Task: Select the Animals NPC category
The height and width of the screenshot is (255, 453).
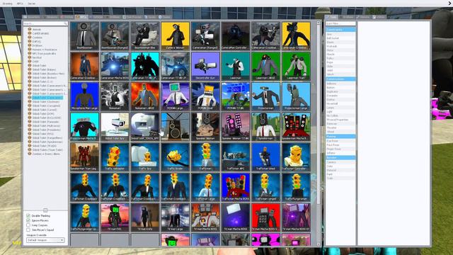Action: click(37, 30)
